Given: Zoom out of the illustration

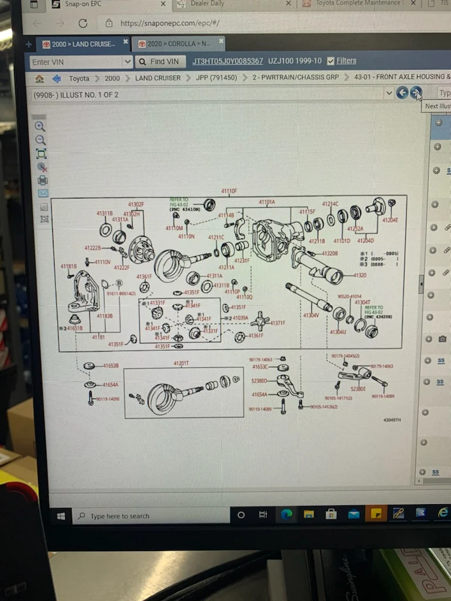Looking at the screenshot, I should (41, 140).
